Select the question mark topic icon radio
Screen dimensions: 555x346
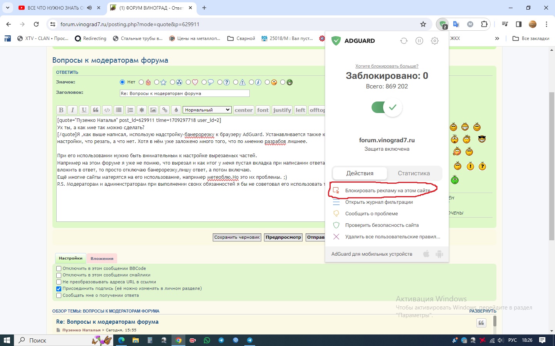220,82
